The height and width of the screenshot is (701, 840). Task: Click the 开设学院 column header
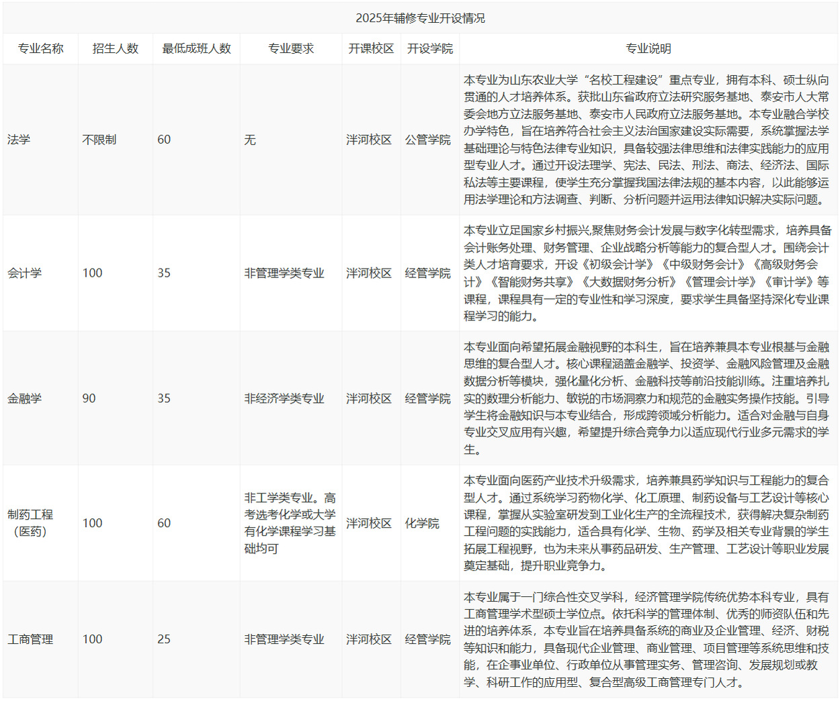coord(430,48)
